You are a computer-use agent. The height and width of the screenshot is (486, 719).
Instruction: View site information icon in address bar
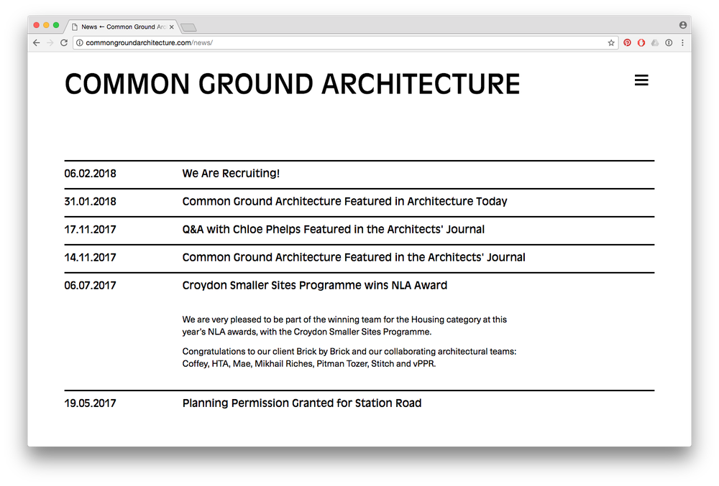(79, 42)
